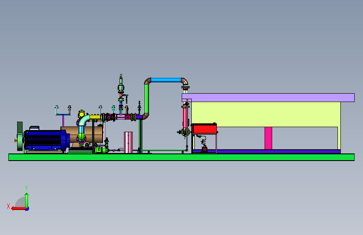
Task: Select the green vertical riser pipe
Action: point(147,99)
